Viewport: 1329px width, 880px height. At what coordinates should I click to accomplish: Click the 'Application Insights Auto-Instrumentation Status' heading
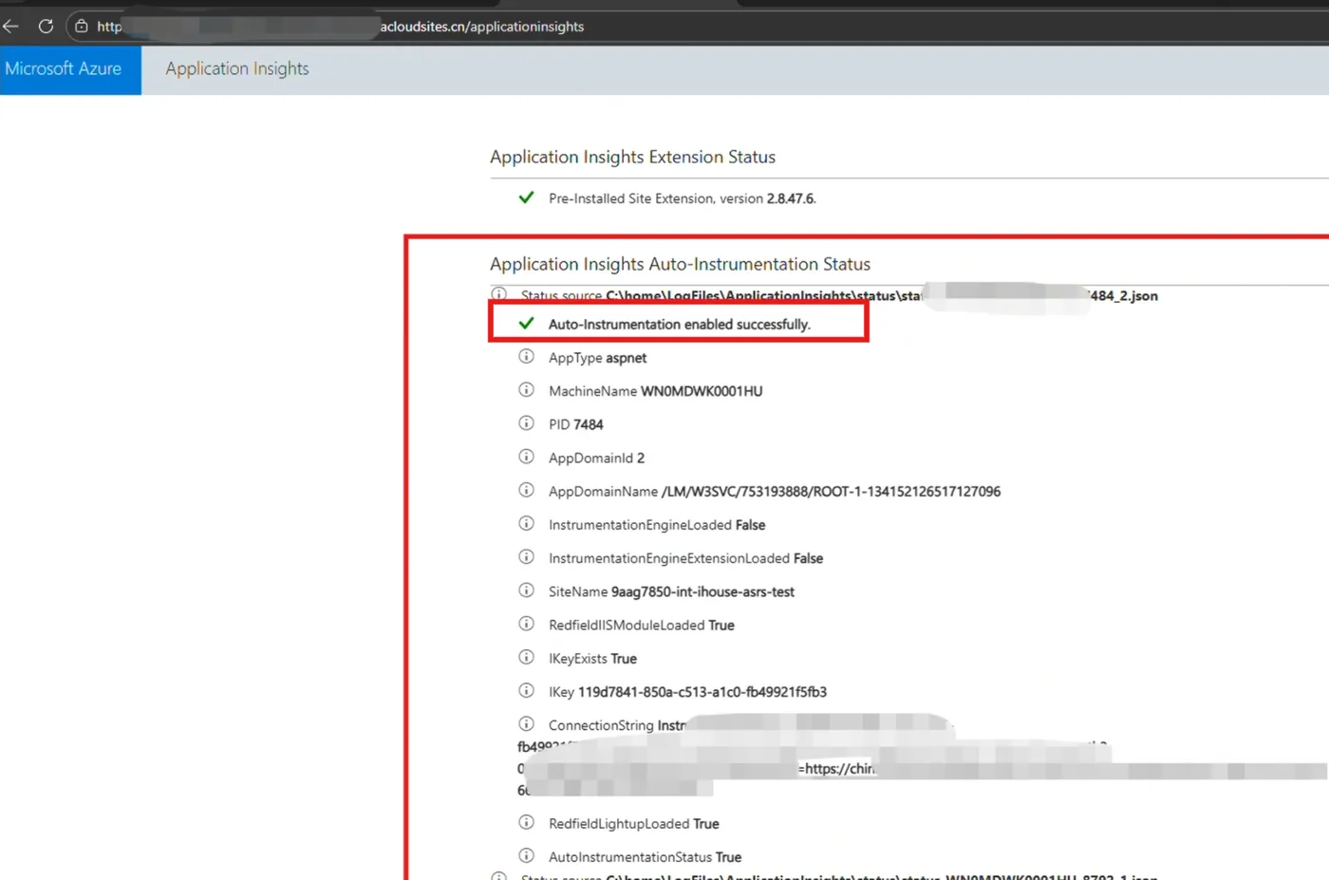coord(680,265)
